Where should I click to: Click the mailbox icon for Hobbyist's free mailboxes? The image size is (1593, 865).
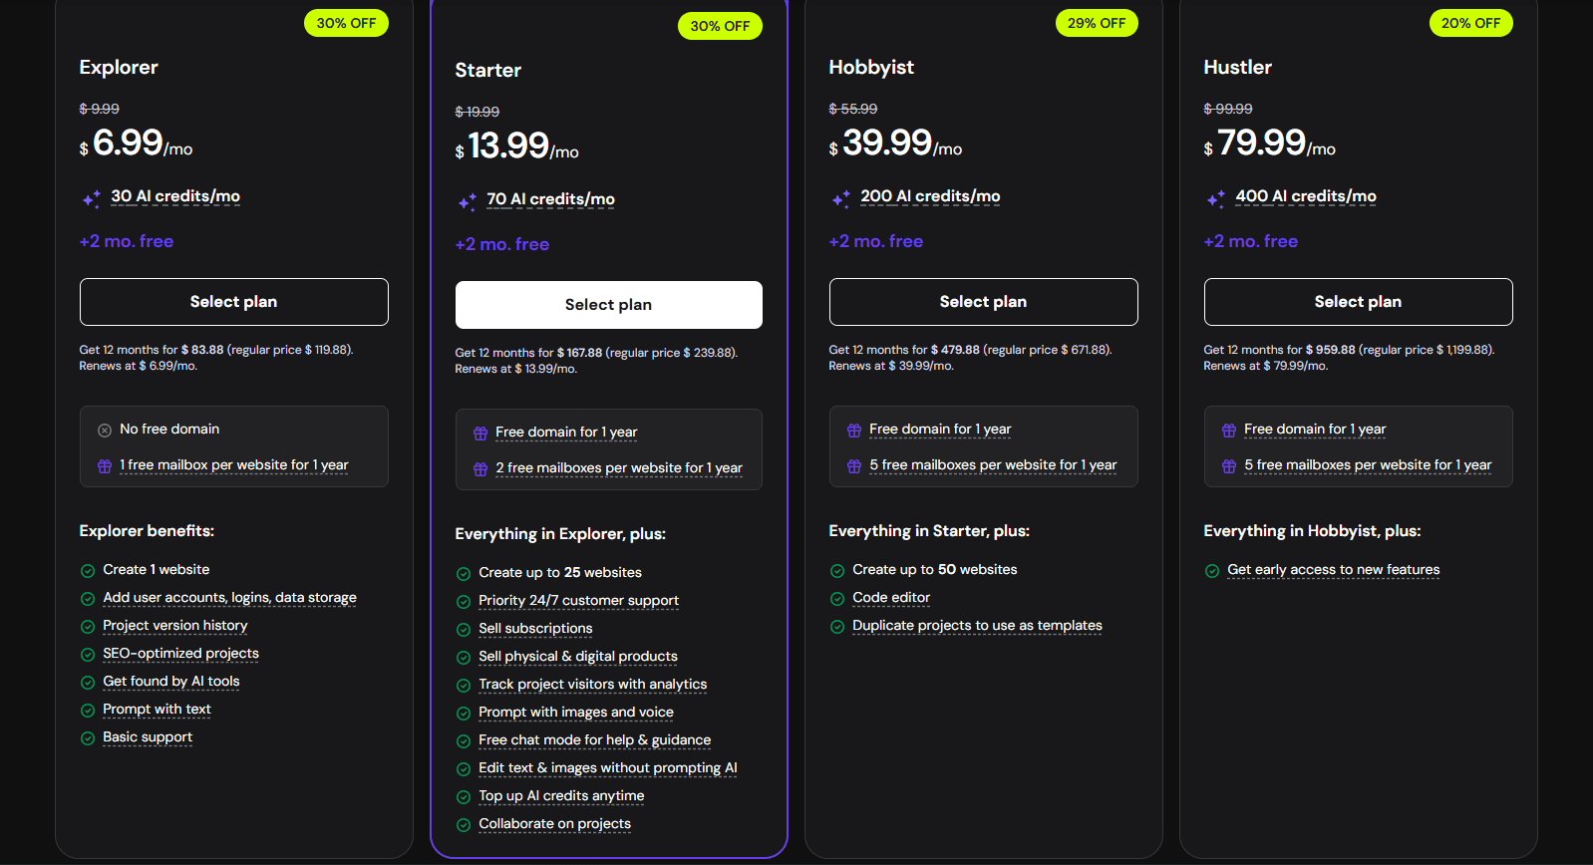tap(854, 465)
